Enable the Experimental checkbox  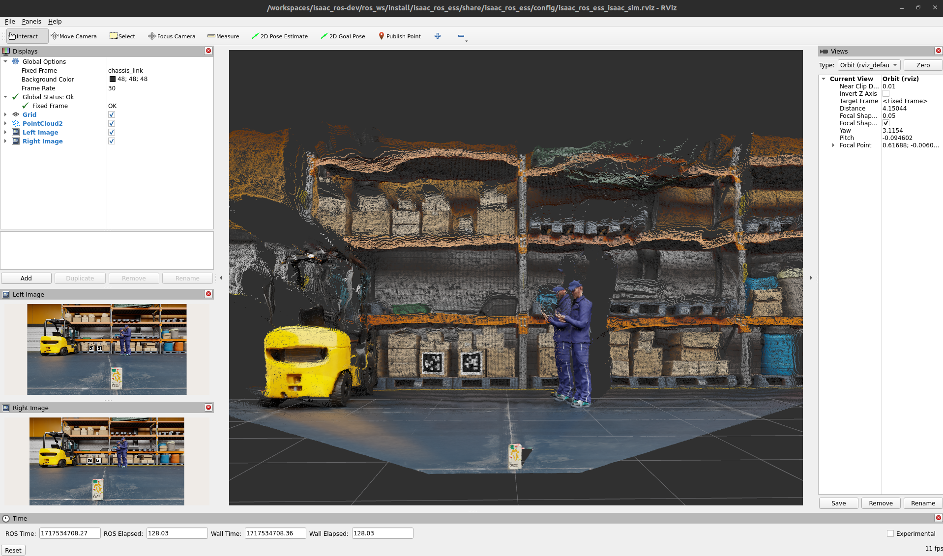(890, 533)
